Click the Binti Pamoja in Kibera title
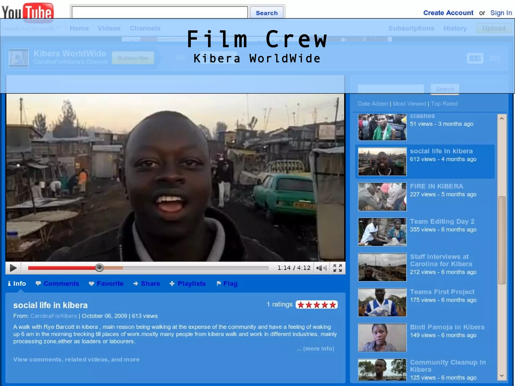 point(447,327)
